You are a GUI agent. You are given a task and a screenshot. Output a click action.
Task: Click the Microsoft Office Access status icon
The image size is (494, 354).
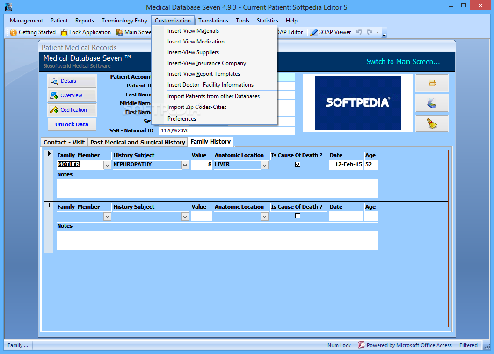[x=361, y=345]
